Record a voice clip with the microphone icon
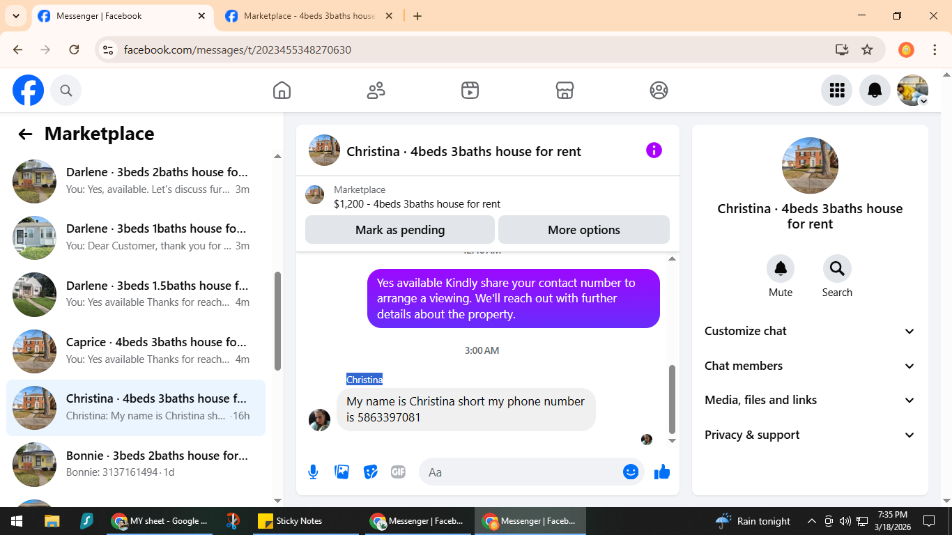This screenshot has height=535, width=952. (314, 472)
